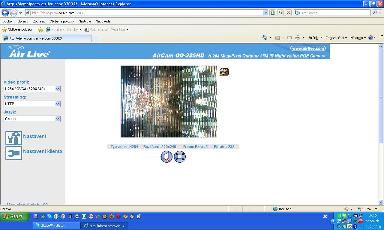Open Skype from the taskbar
Viewport: 384px width, 230px height.
56,226
